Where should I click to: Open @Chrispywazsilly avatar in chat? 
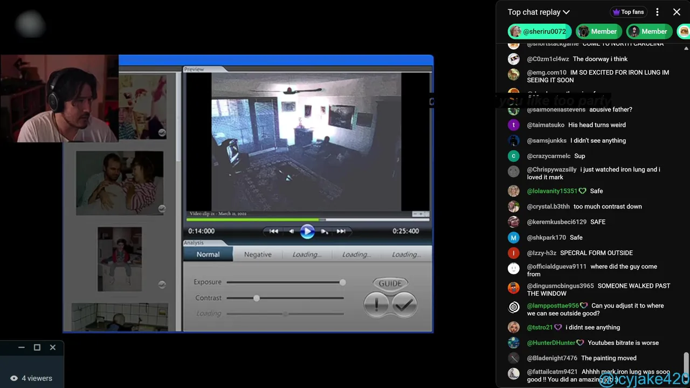[514, 171]
